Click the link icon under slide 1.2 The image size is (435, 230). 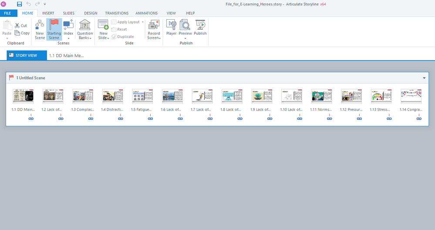(61, 118)
